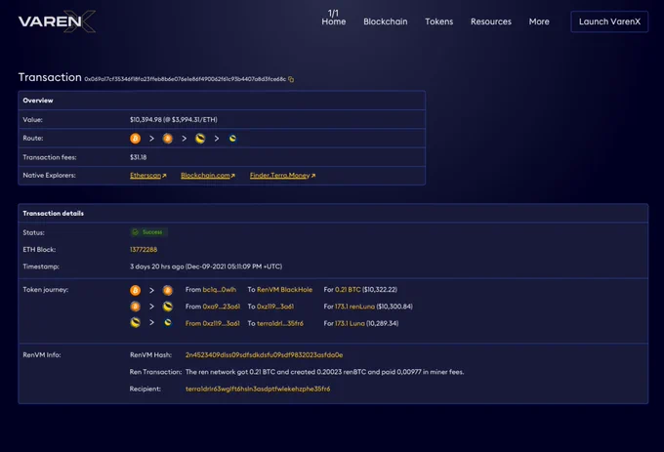Open the full Recipient terra address

pyautogui.click(x=258, y=389)
